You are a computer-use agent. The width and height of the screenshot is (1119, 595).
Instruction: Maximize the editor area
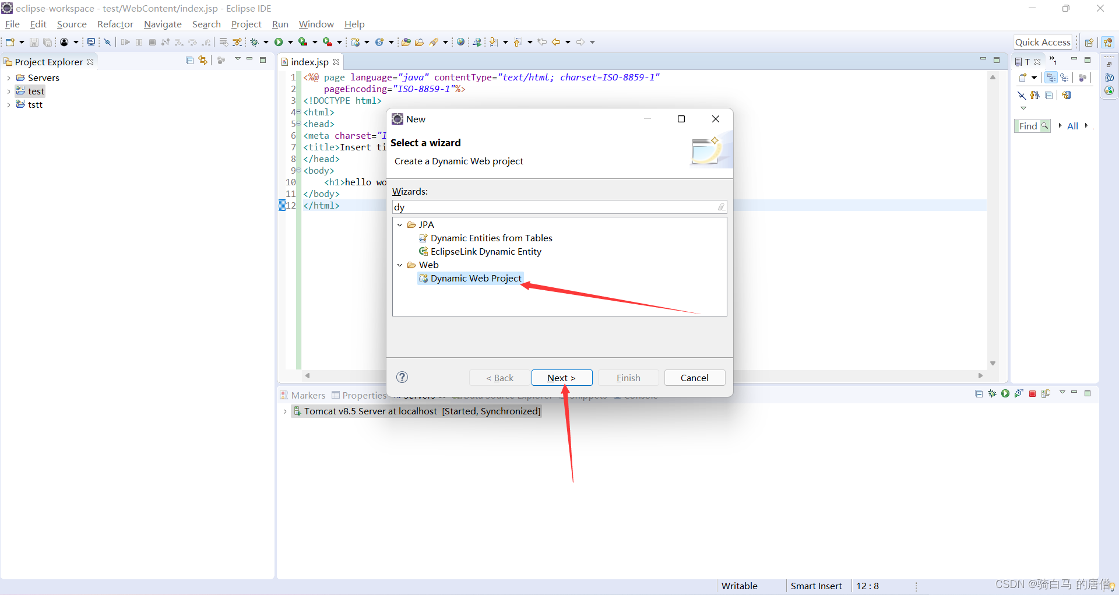(x=997, y=60)
